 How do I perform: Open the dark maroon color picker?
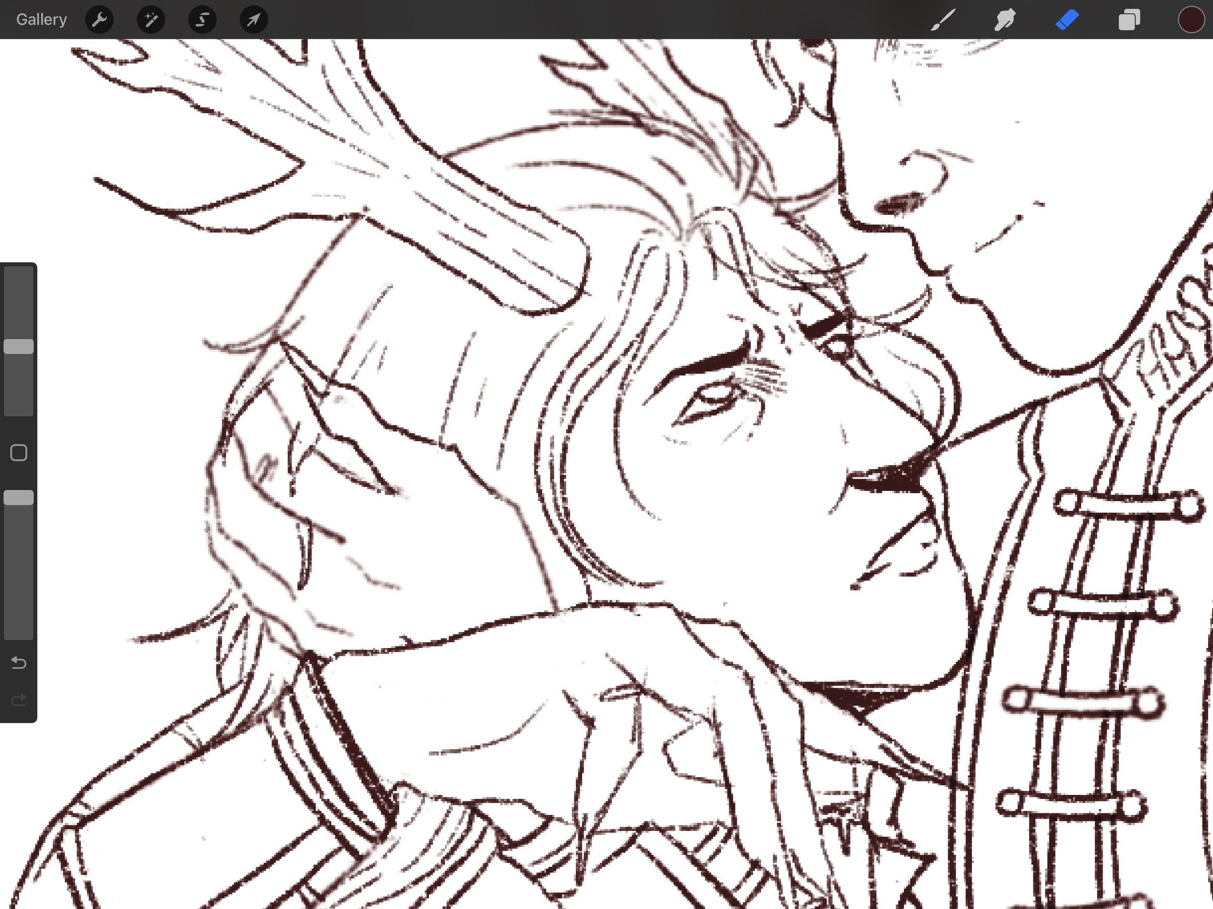(1191, 20)
